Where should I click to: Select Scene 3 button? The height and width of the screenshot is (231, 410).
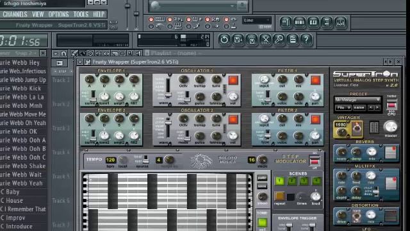tap(304, 181)
